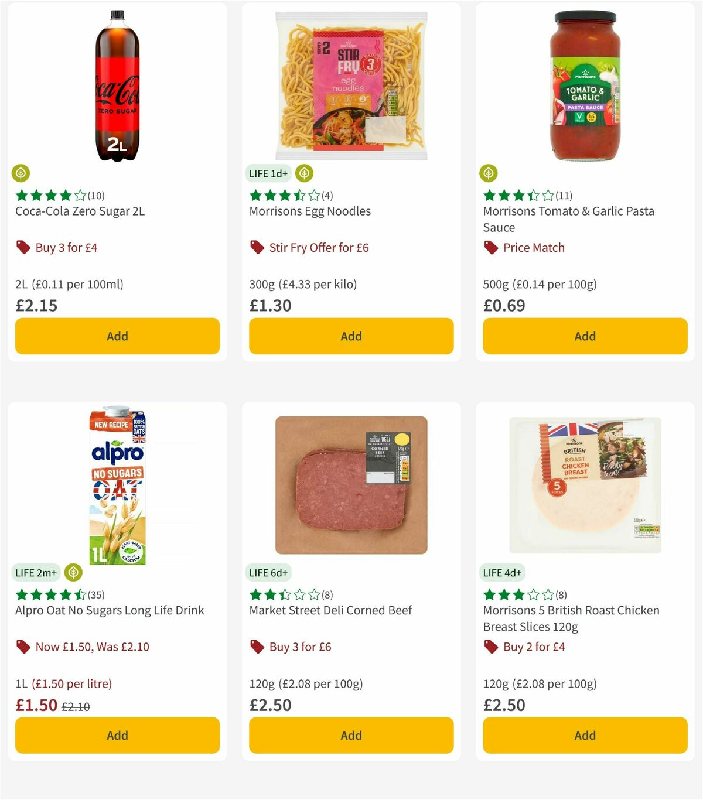This screenshot has width=703, height=800.
Task: Click the green leaf icon on Alpro Oat drink card
Action: (x=72, y=572)
